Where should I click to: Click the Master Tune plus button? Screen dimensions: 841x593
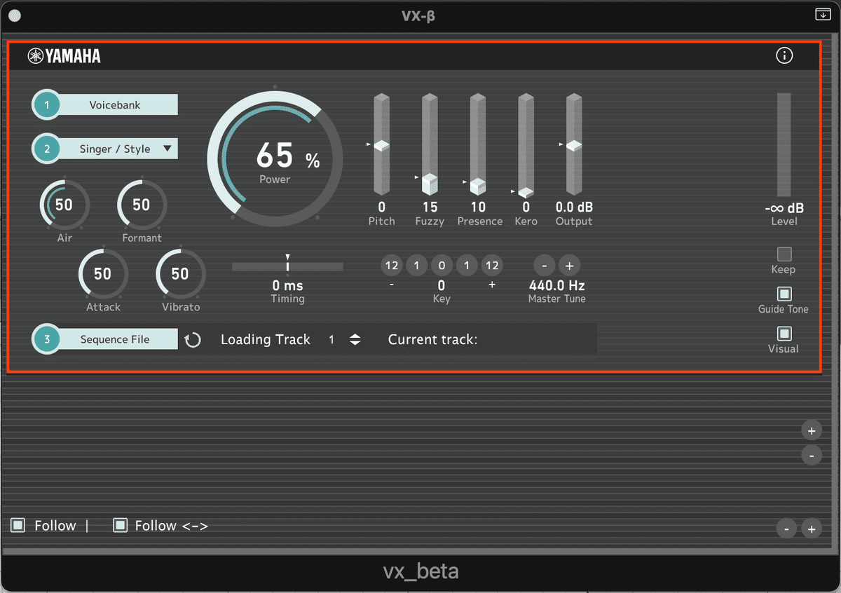point(570,266)
